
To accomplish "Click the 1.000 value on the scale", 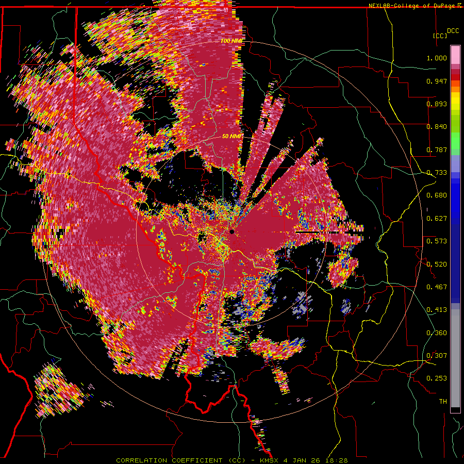I will [x=437, y=58].
